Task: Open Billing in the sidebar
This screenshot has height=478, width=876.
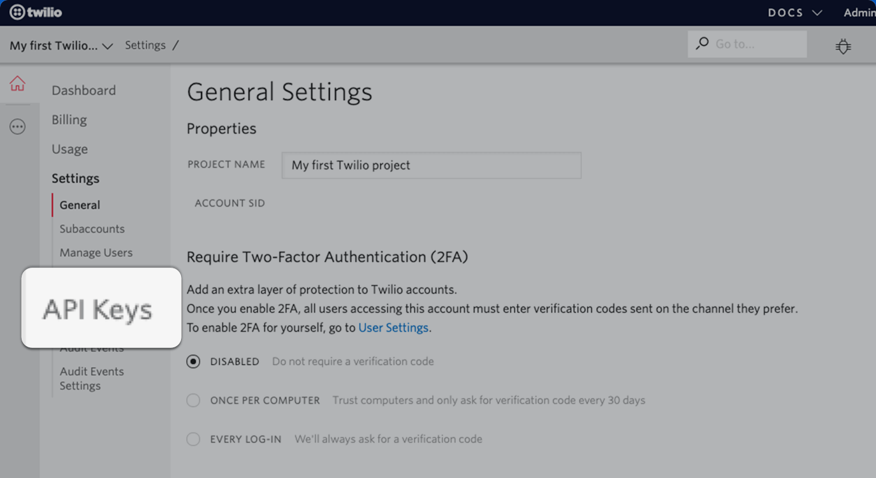Action: coord(69,120)
